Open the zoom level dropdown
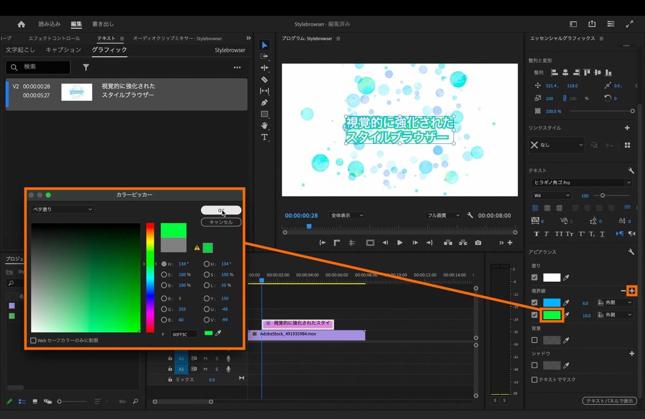Image resolution: width=645 pixels, height=419 pixels. coord(347,215)
